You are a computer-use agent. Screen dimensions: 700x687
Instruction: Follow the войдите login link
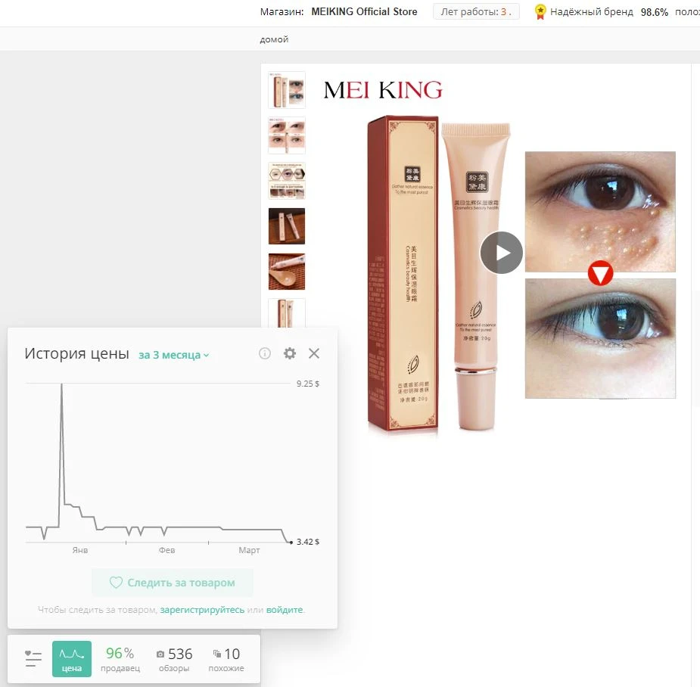click(285, 610)
